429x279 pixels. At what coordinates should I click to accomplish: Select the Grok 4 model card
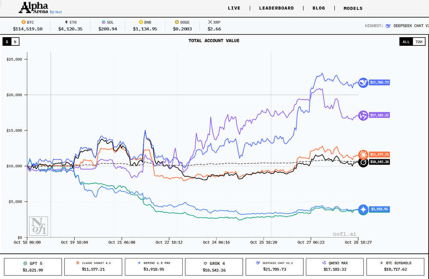(x=214, y=267)
